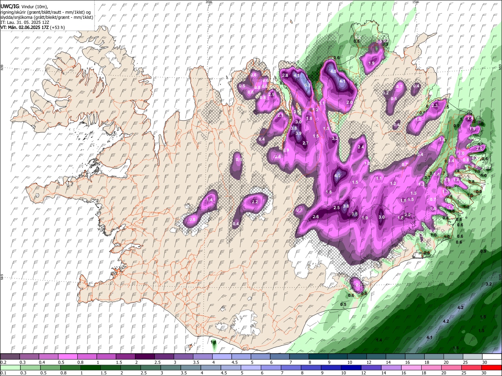Click the 2.9 value on the map

(271, 94)
